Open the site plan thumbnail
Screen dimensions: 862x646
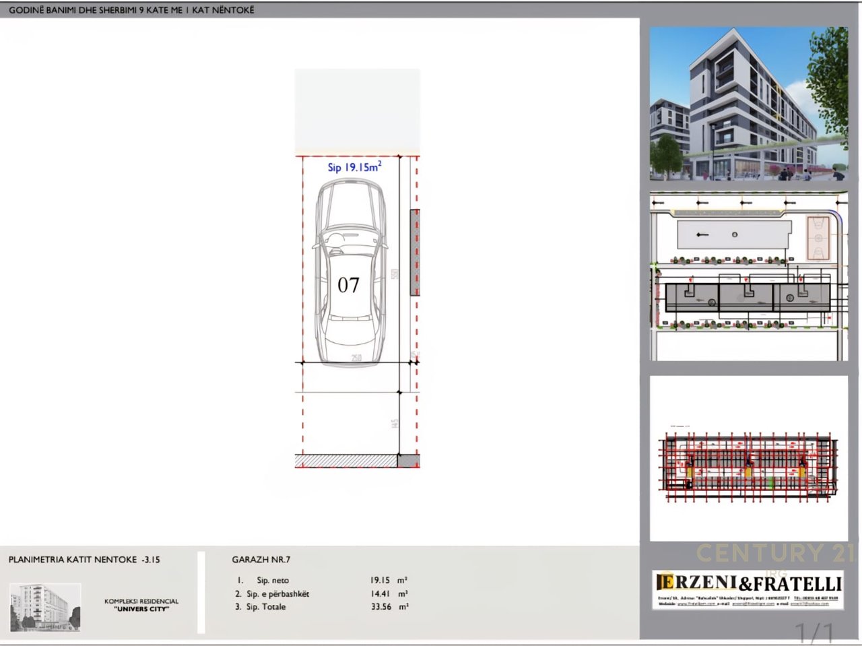[748, 277]
